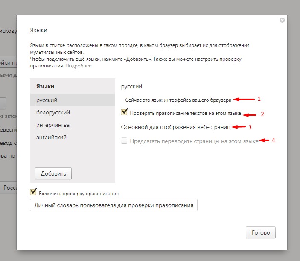Toggle Проверять правописание текстов на этом языке checkbox
Image resolution: width=300 pixels, height=261 pixels.
coord(124,112)
